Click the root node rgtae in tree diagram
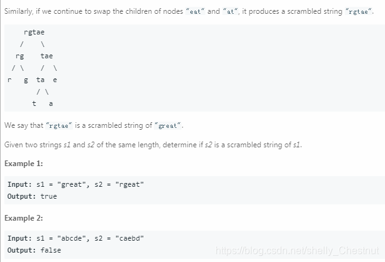 pyautogui.click(x=34, y=32)
